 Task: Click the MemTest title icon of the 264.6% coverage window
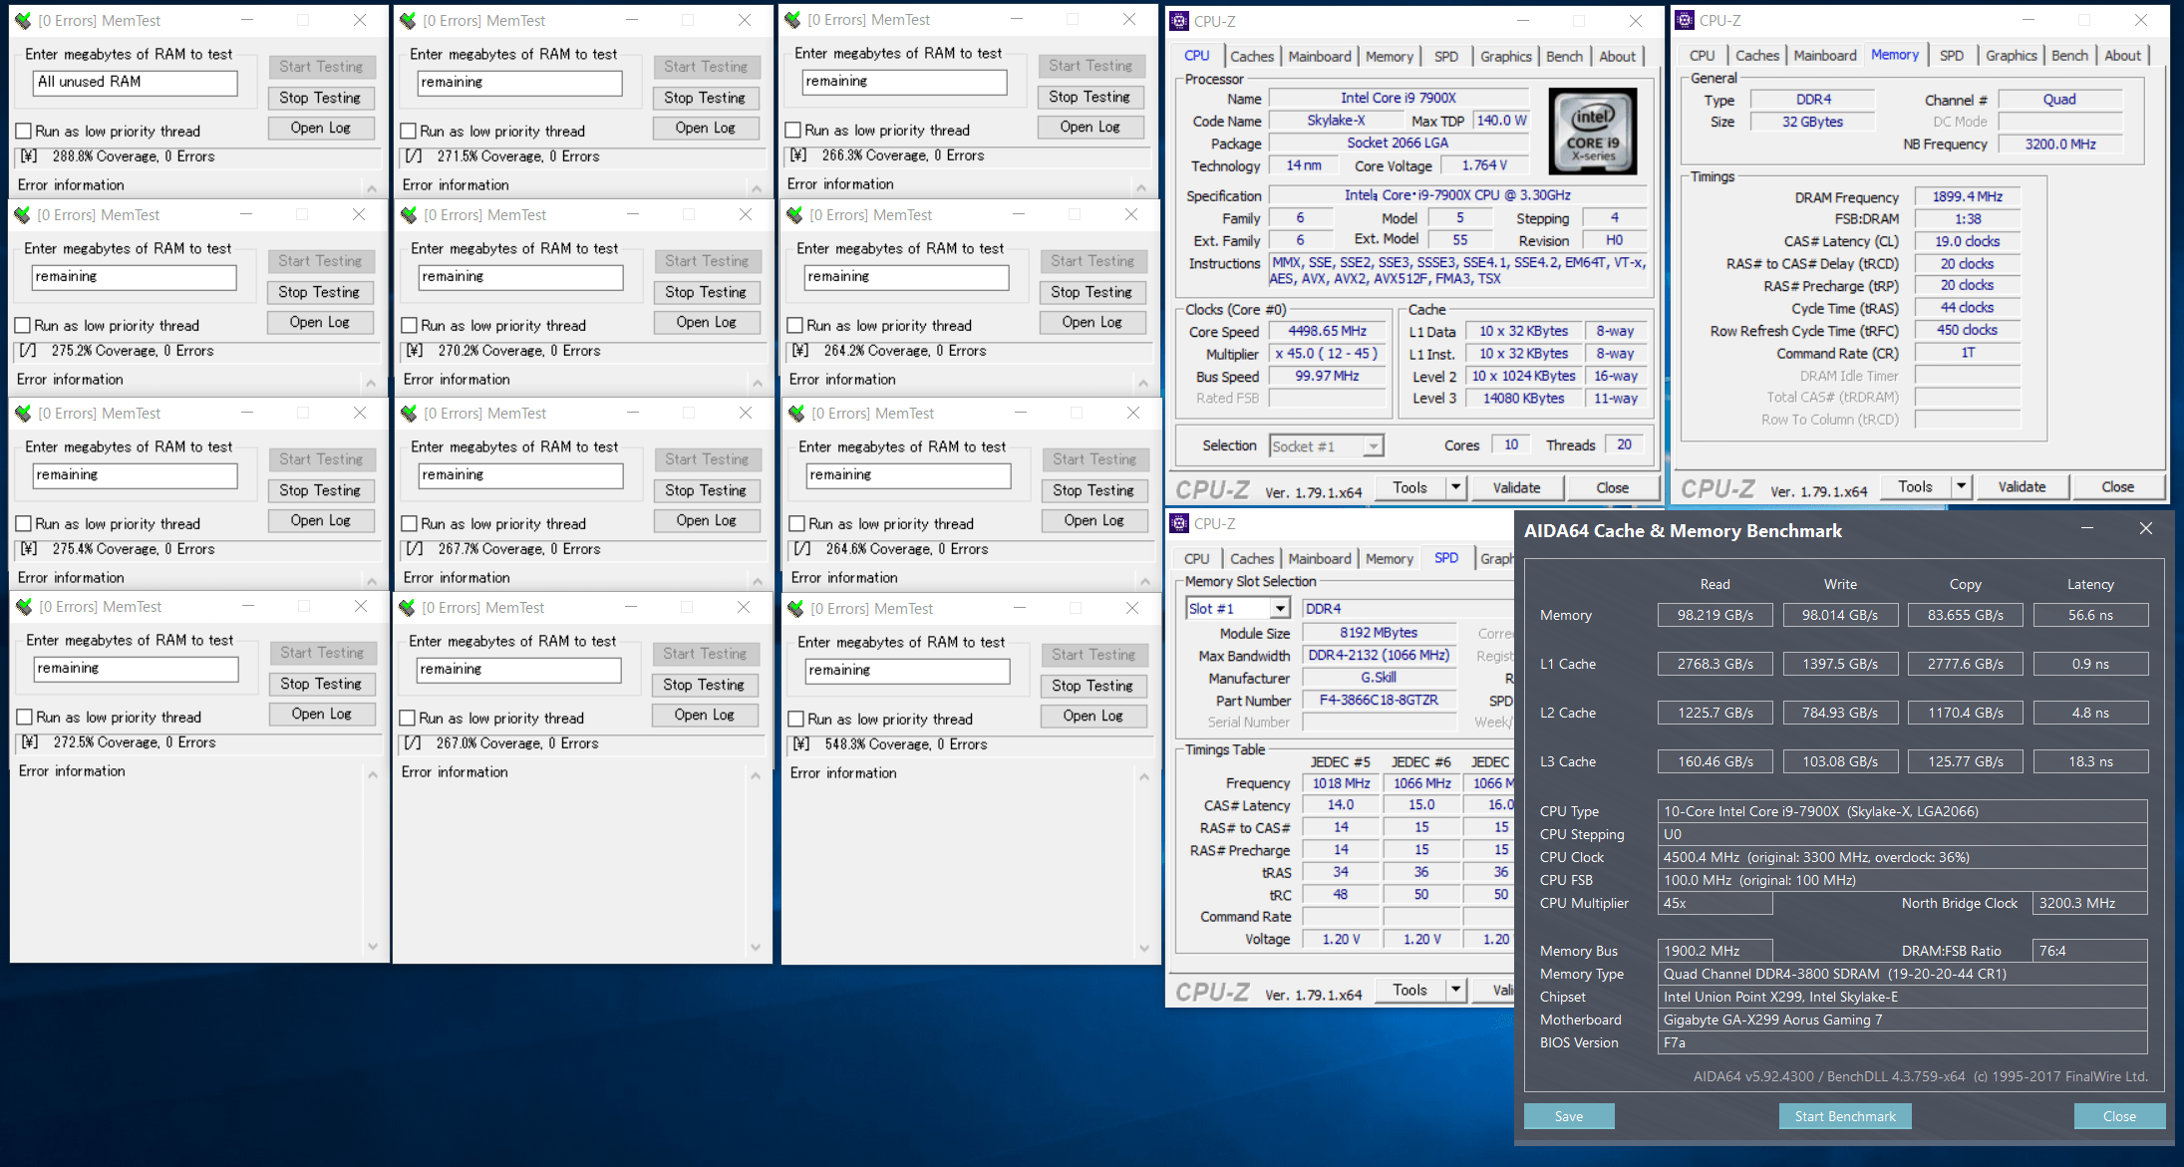795,414
